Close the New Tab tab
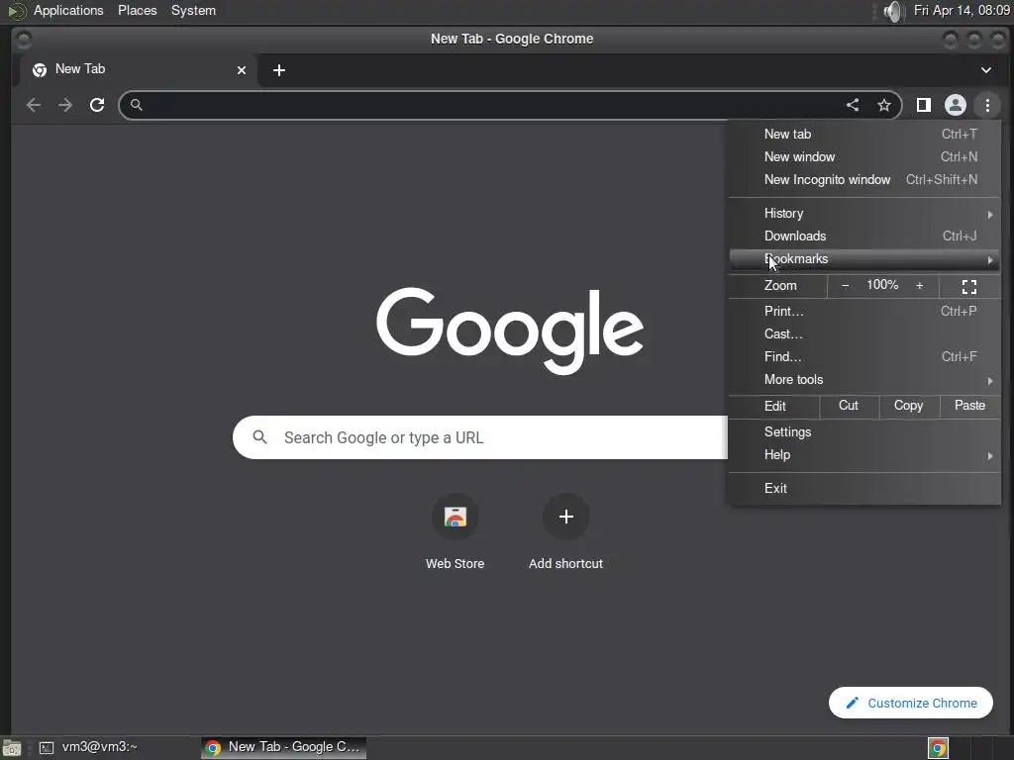The width and height of the screenshot is (1014, 760). 242,70
